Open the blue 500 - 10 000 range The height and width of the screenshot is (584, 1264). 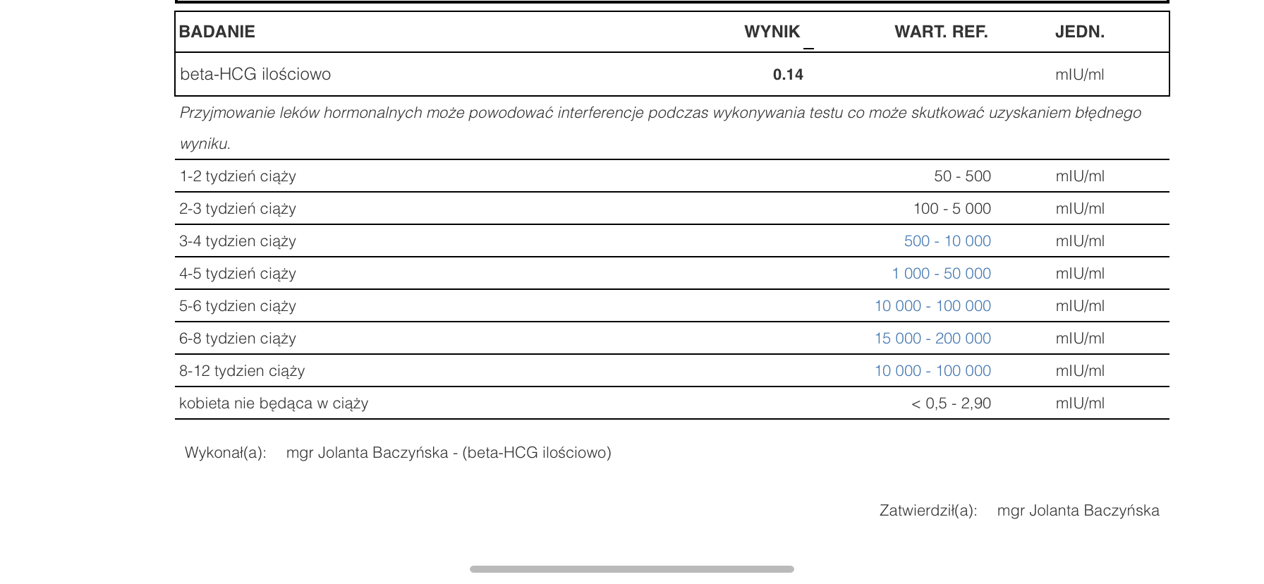click(947, 241)
